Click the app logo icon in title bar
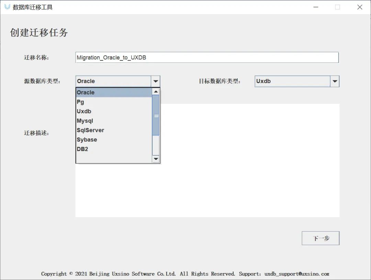This screenshot has height=280, width=371. (x=7, y=7)
